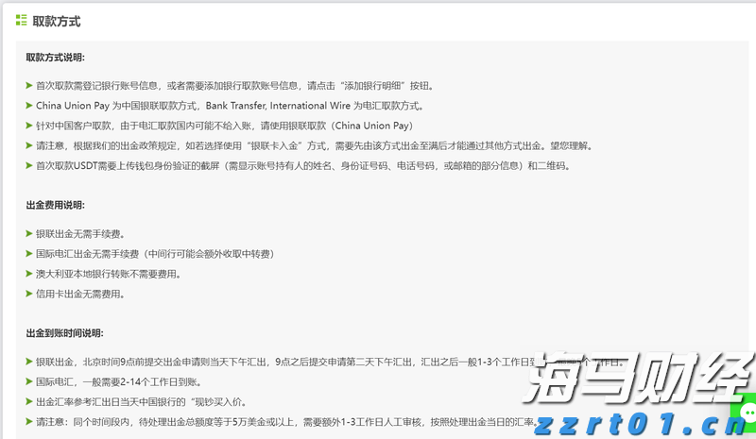Click the 国际电汇出金无需手续费 fee line
Screen dimensions: 756x439
click(x=154, y=254)
